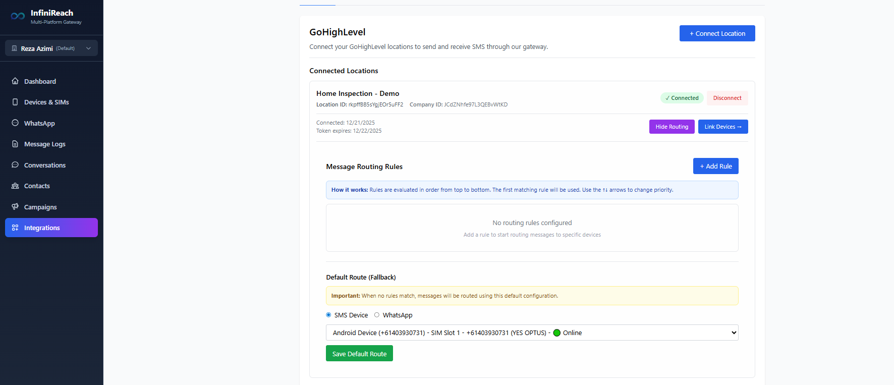This screenshot has height=385, width=894.
Task: Click the Devices & SIMs phone icon
Action: point(15,102)
